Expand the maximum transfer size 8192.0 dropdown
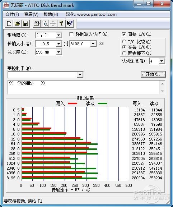 93,44
